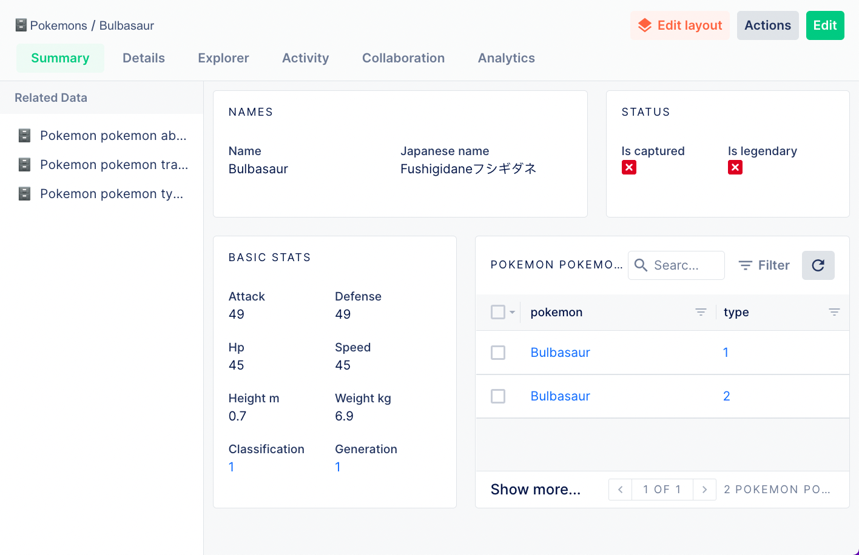This screenshot has height=555, width=859.
Task: Click the NAMES card heading
Action: pyautogui.click(x=251, y=112)
